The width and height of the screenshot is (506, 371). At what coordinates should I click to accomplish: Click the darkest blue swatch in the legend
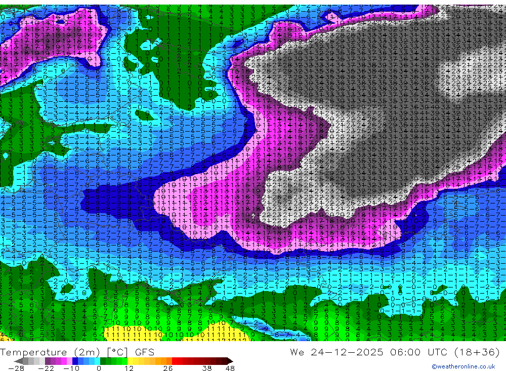click(x=75, y=361)
